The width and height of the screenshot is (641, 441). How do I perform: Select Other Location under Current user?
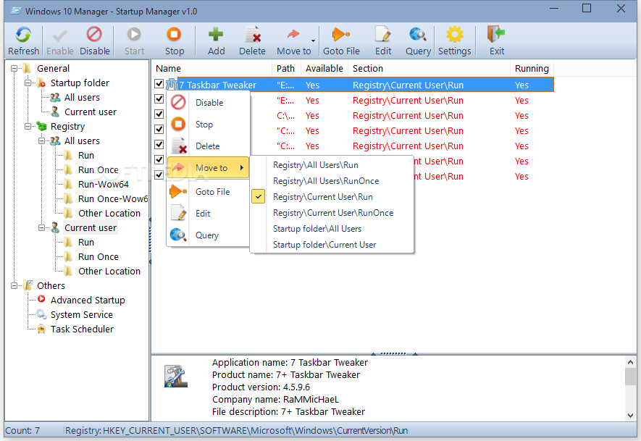109,271
